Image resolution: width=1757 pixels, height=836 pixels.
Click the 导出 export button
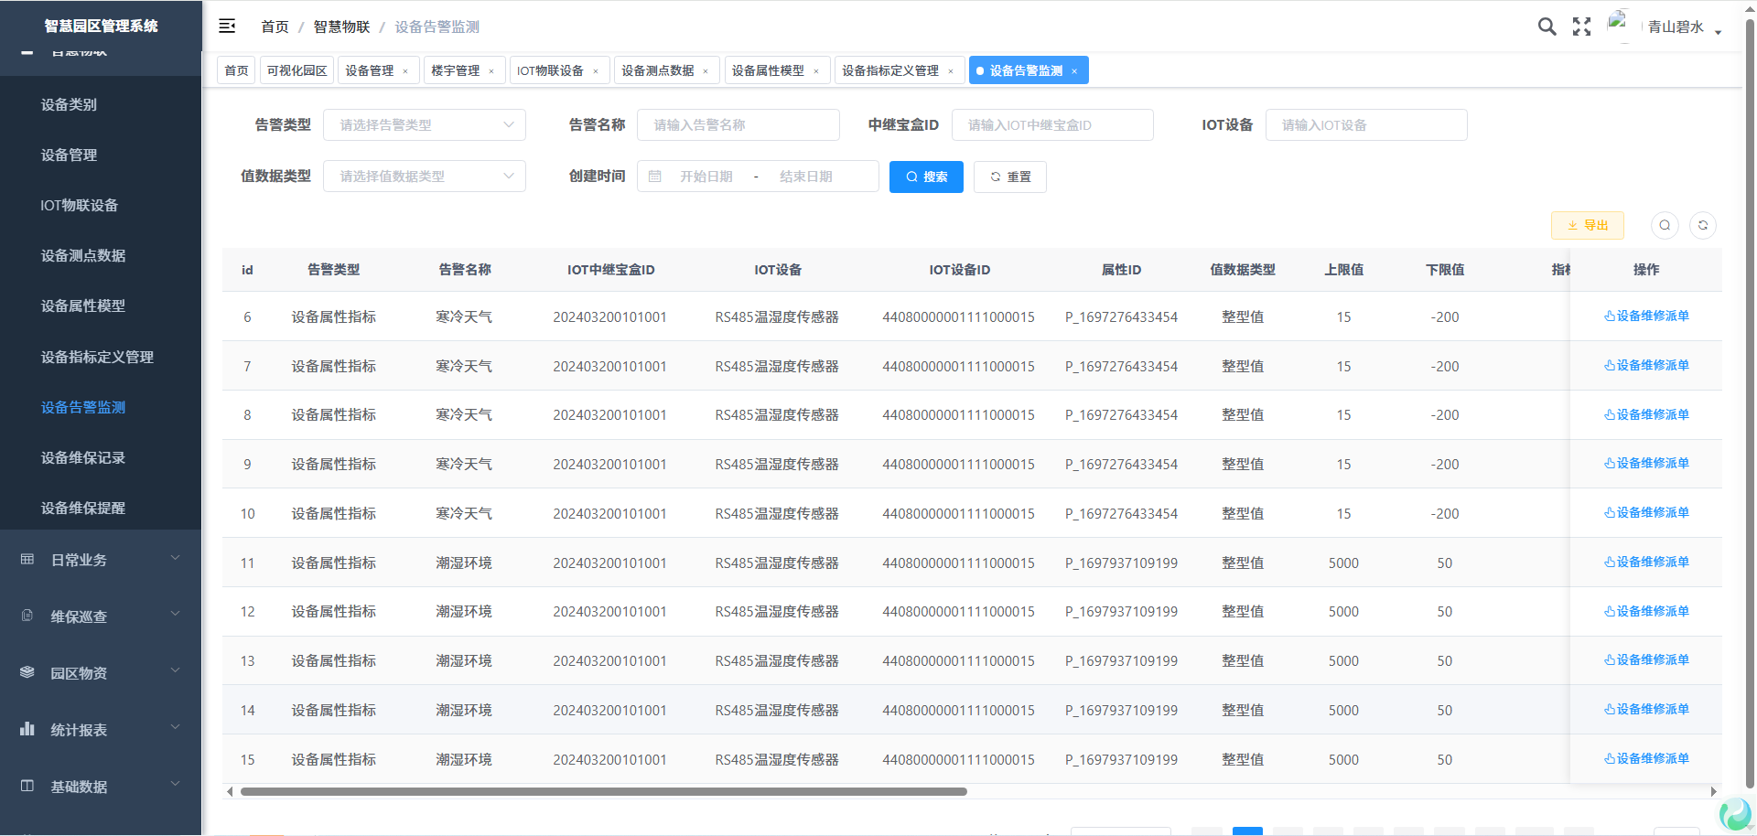point(1587,225)
